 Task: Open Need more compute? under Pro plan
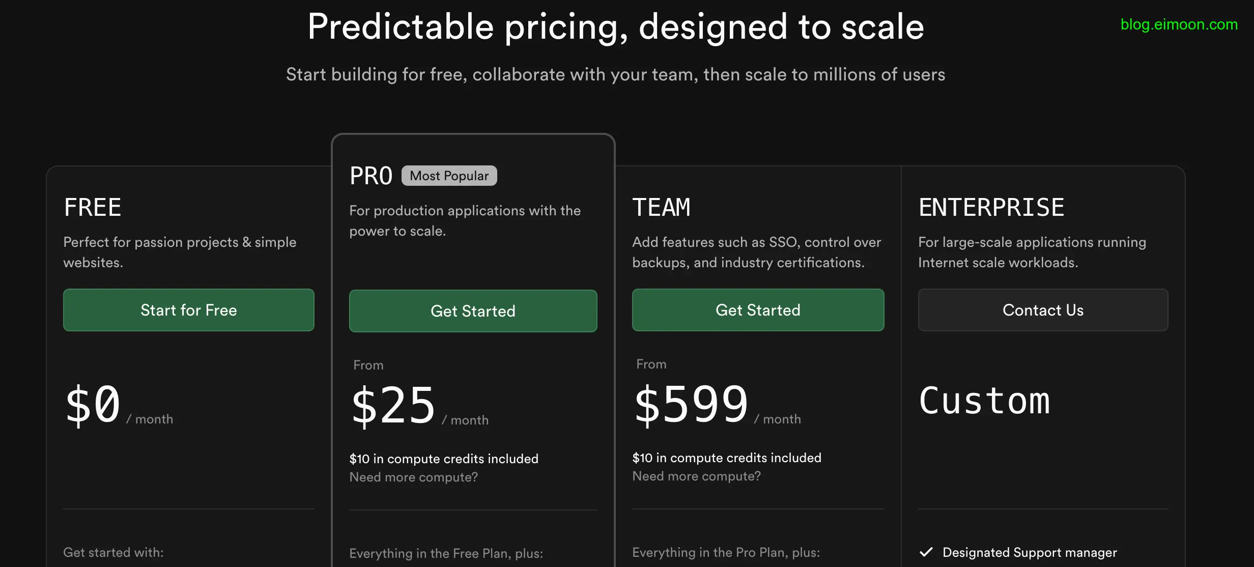(x=413, y=477)
